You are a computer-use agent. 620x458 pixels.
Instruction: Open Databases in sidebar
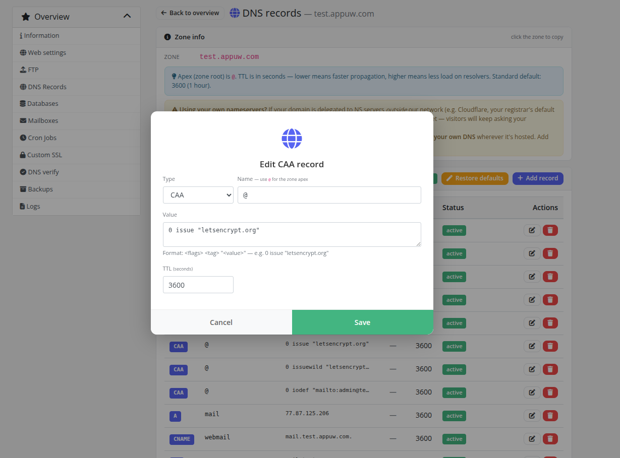pyautogui.click(x=76, y=104)
